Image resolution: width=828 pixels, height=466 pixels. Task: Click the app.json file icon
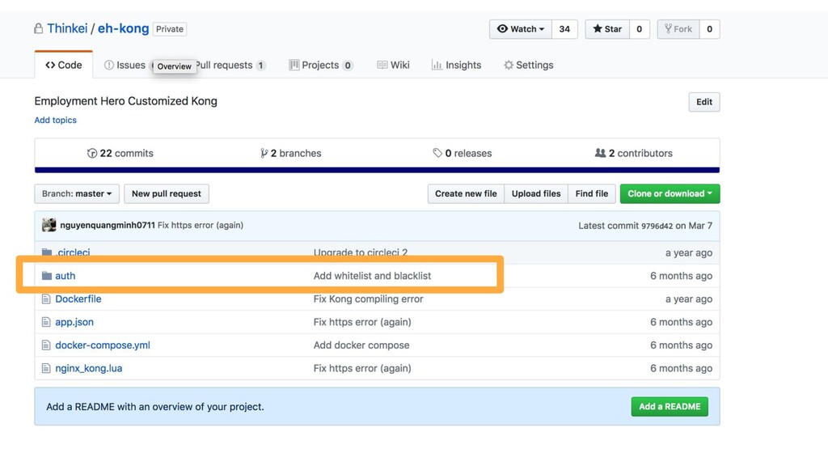click(x=46, y=322)
